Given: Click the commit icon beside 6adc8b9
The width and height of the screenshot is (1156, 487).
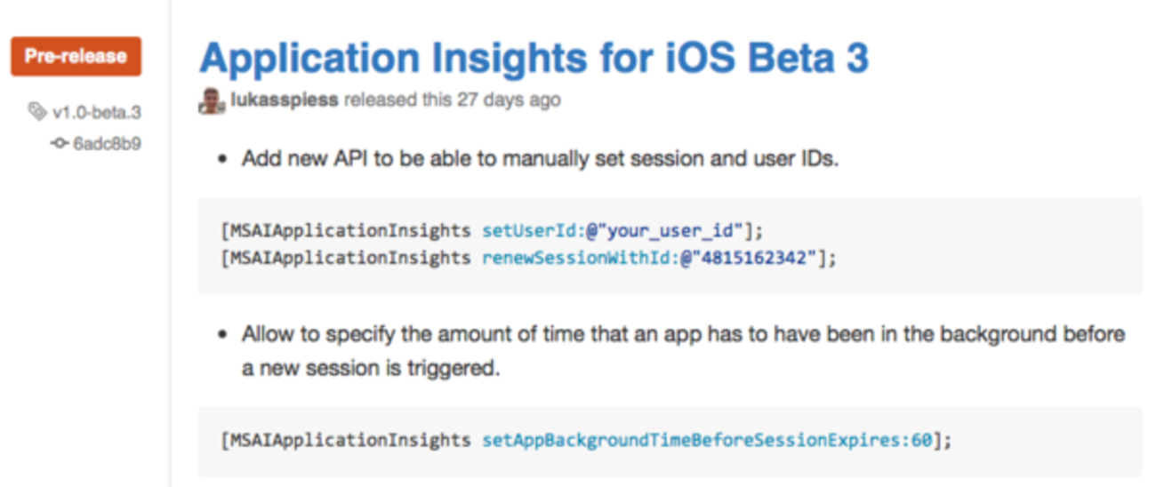Looking at the screenshot, I should (60, 143).
